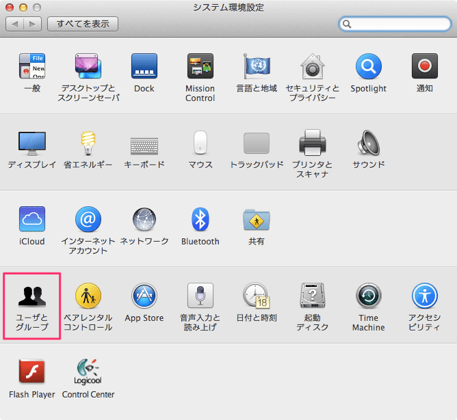Open サウンド speaker icon
The image size is (457, 420).
click(368, 143)
